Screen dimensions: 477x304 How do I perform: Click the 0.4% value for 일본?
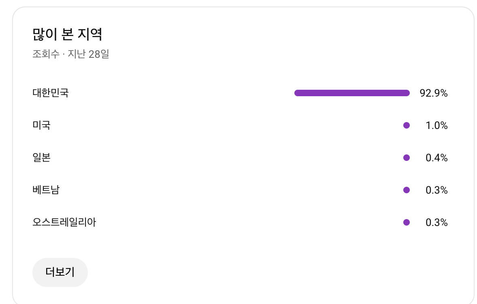pos(437,158)
